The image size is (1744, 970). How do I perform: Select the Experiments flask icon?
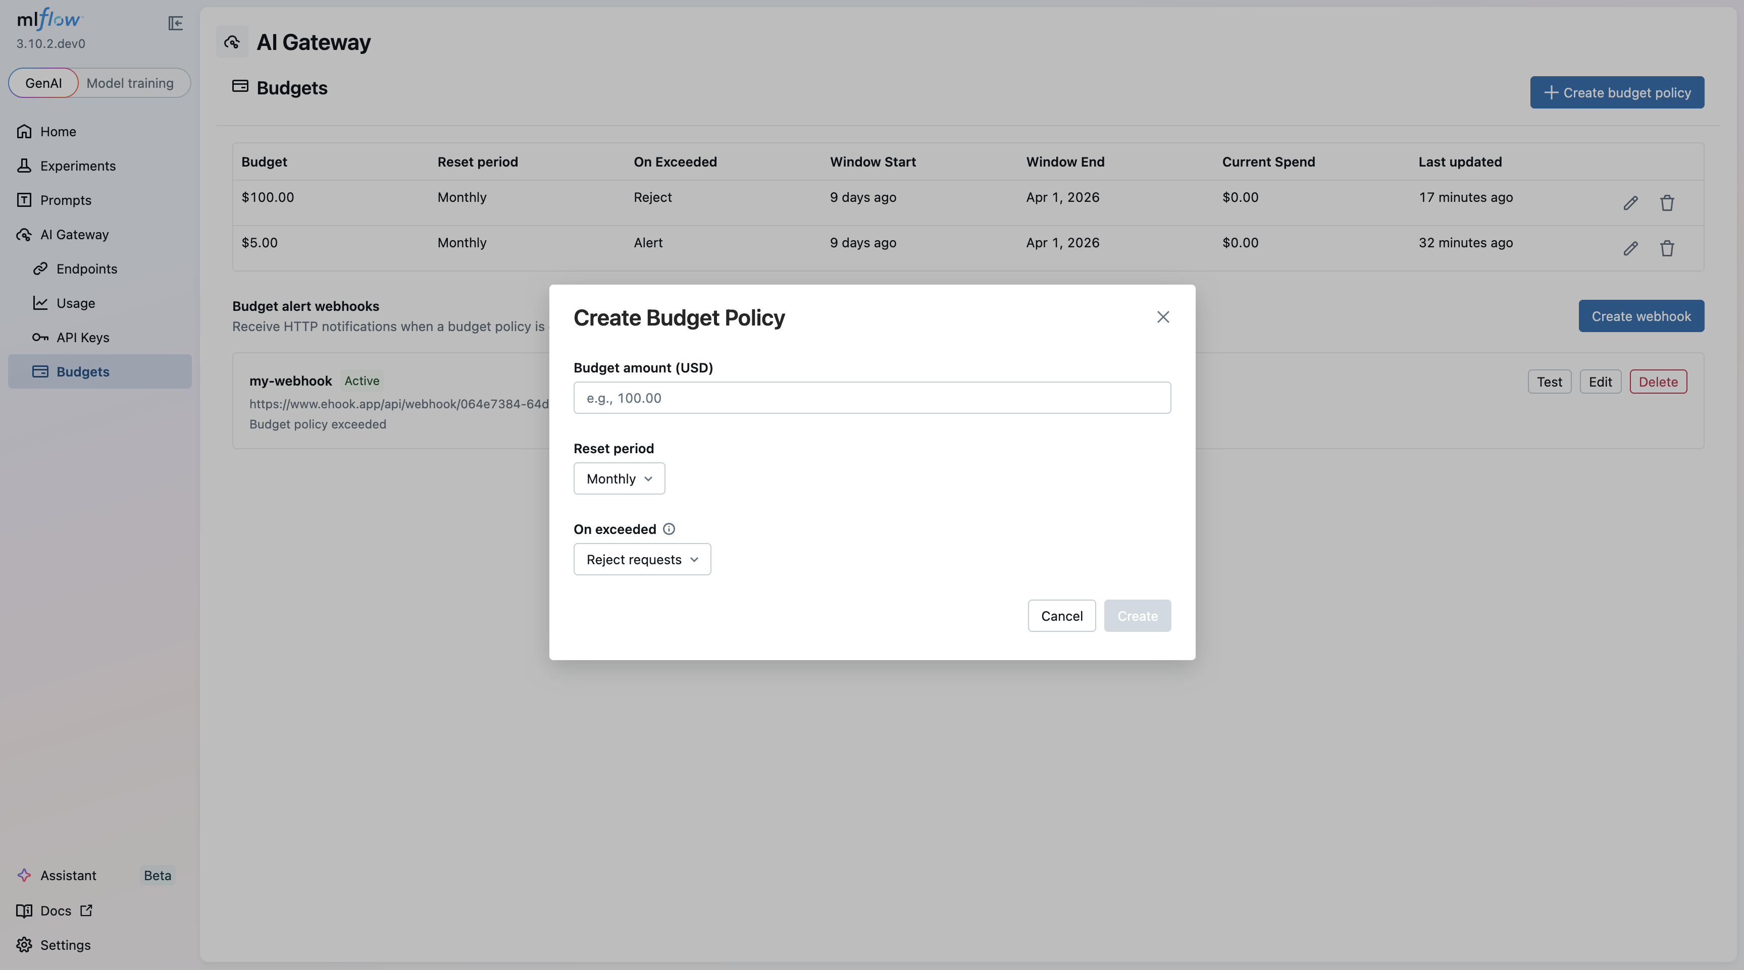[x=24, y=165]
